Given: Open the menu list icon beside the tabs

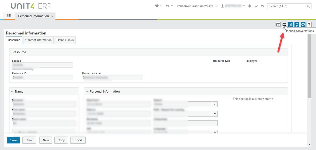Looking at the screenshot, I should point(9,16).
